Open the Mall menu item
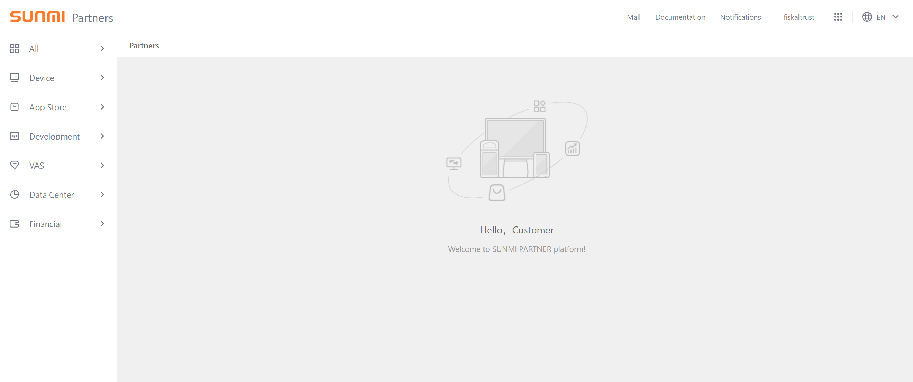This screenshot has width=913, height=382. point(633,17)
